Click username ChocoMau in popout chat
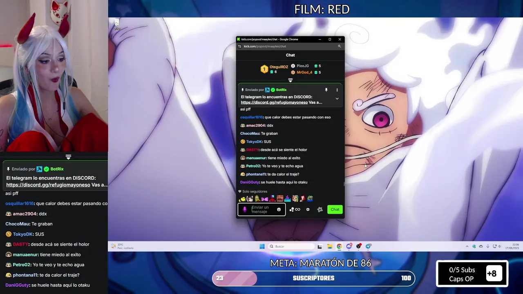 click(250, 134)
